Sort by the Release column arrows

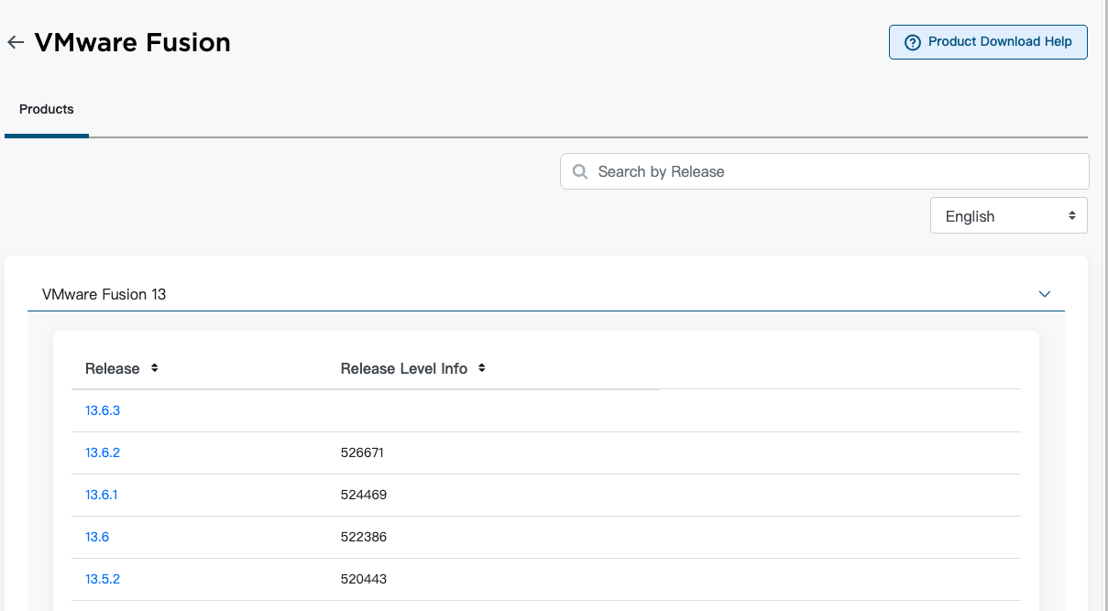coord(155,368)
